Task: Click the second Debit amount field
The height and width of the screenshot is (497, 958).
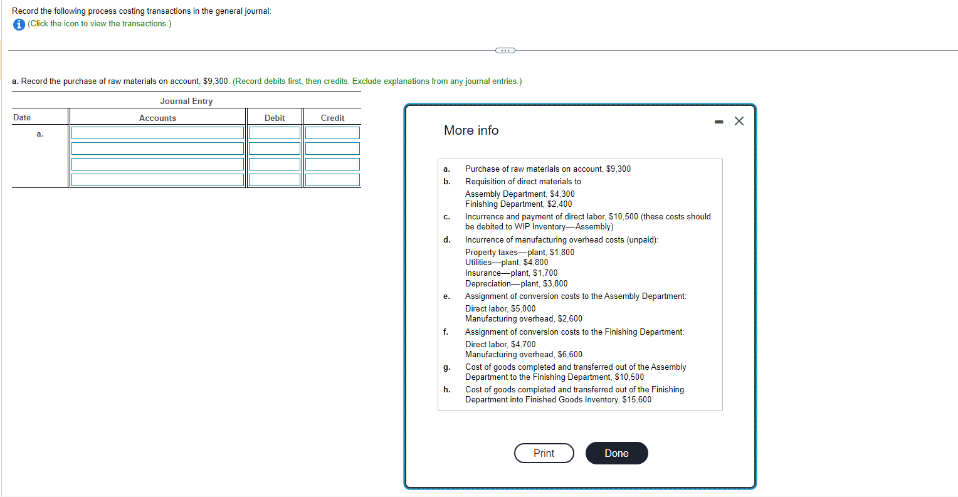Action: pos(274,148)
